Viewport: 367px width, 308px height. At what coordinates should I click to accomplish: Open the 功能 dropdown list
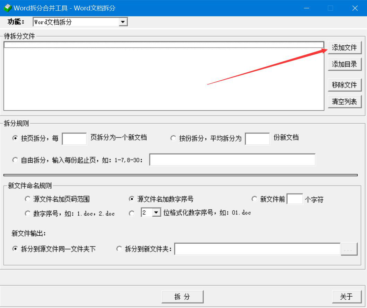[123, 22]
